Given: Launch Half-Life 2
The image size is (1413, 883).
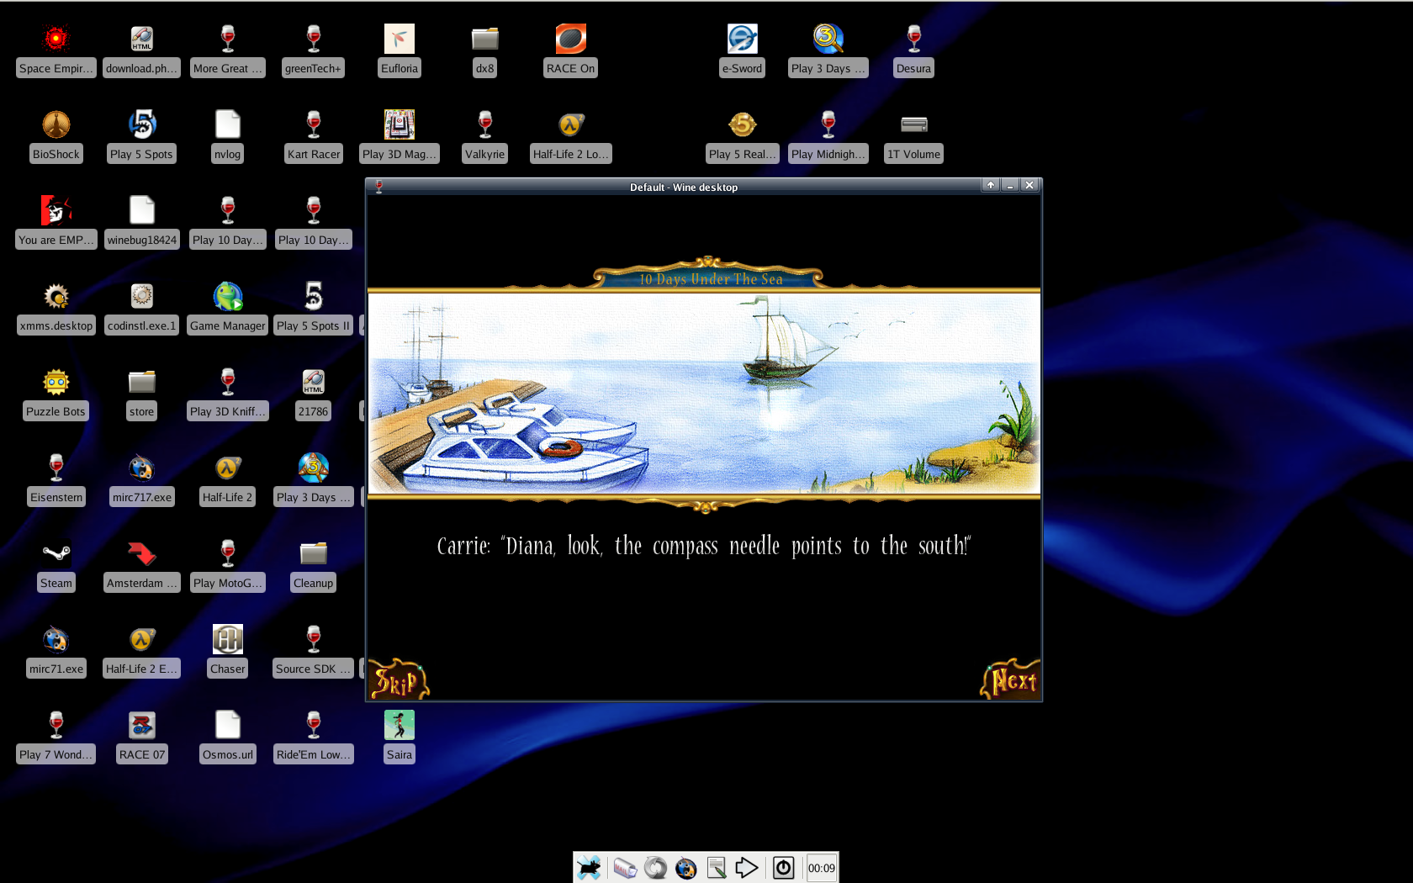Looking at the screenshot, I should point(227,468).
